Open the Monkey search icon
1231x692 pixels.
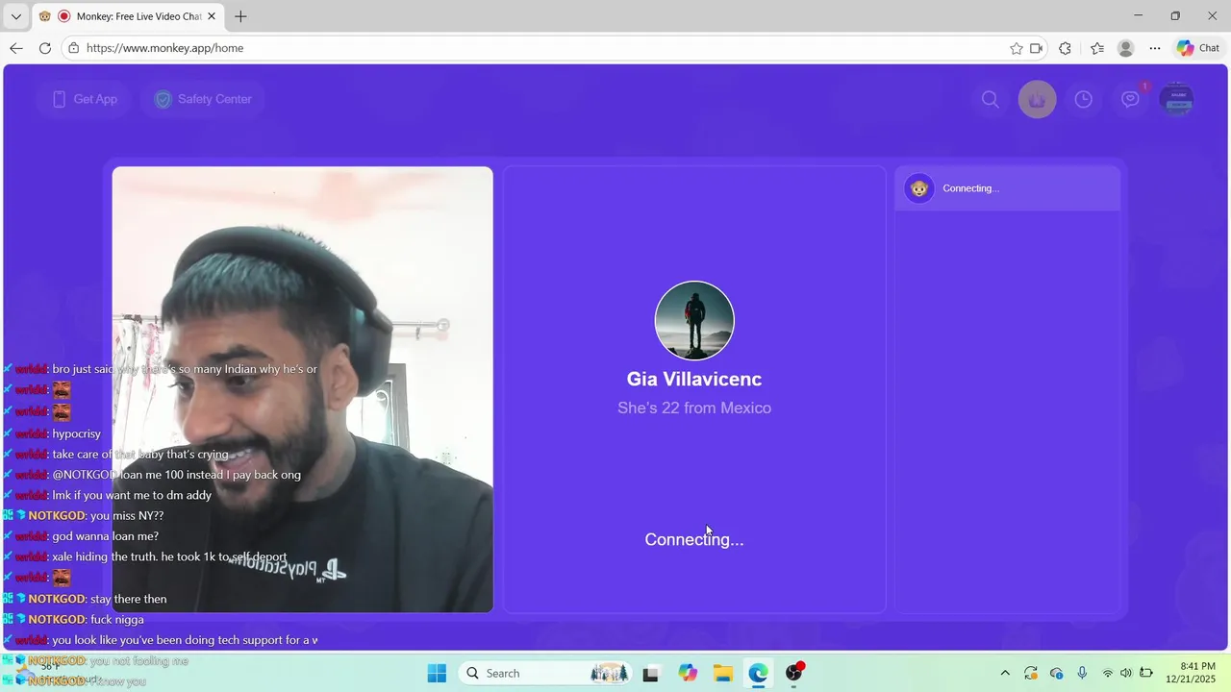point(990,99)
